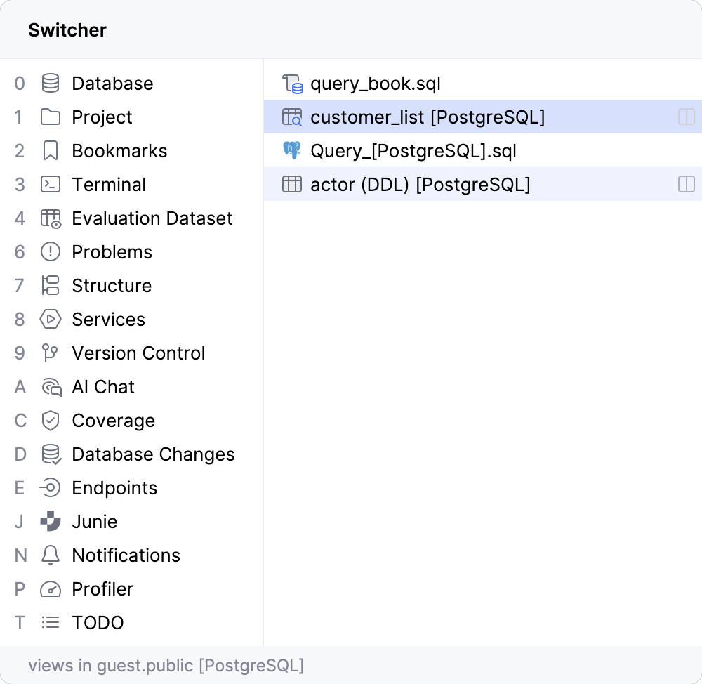Click the Services hexagon play icon
Screen dimensions: 702x684
tap(51, 320)
